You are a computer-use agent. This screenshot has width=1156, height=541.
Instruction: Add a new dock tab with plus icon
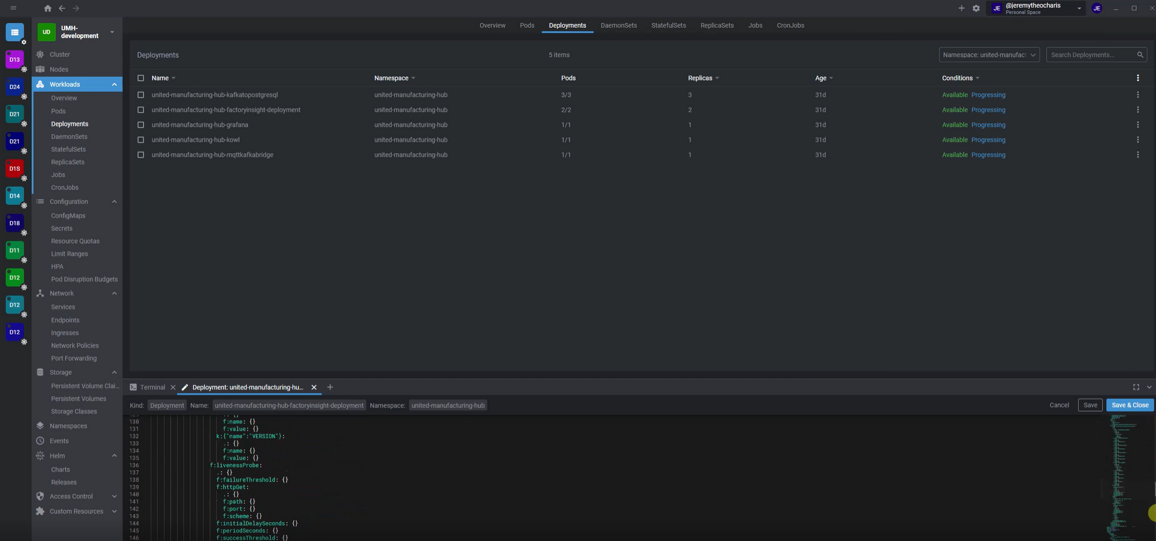pos(330,387)
